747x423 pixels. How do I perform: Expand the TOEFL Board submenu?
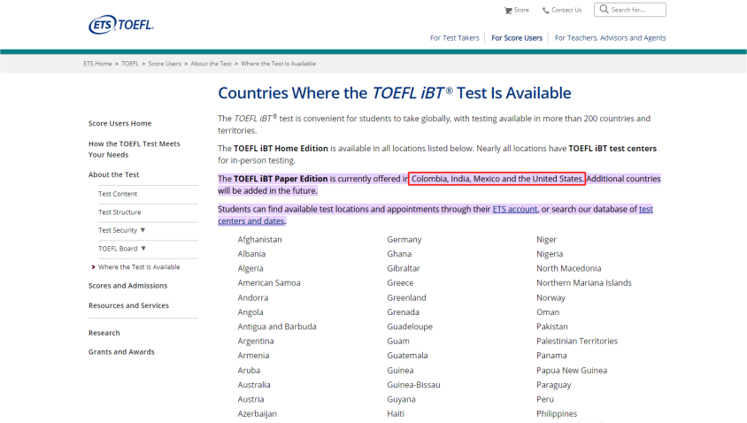click(142, 249)
